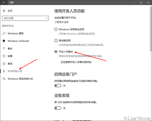This screenshot has height=121, width=152.
Task: Click the 更新和安全 category label
Action: [8, 26]
